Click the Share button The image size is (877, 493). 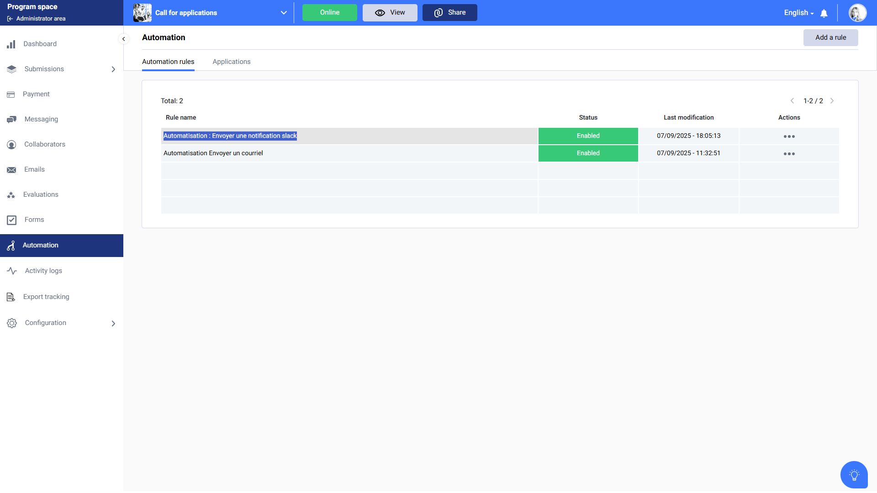point(449,13)
